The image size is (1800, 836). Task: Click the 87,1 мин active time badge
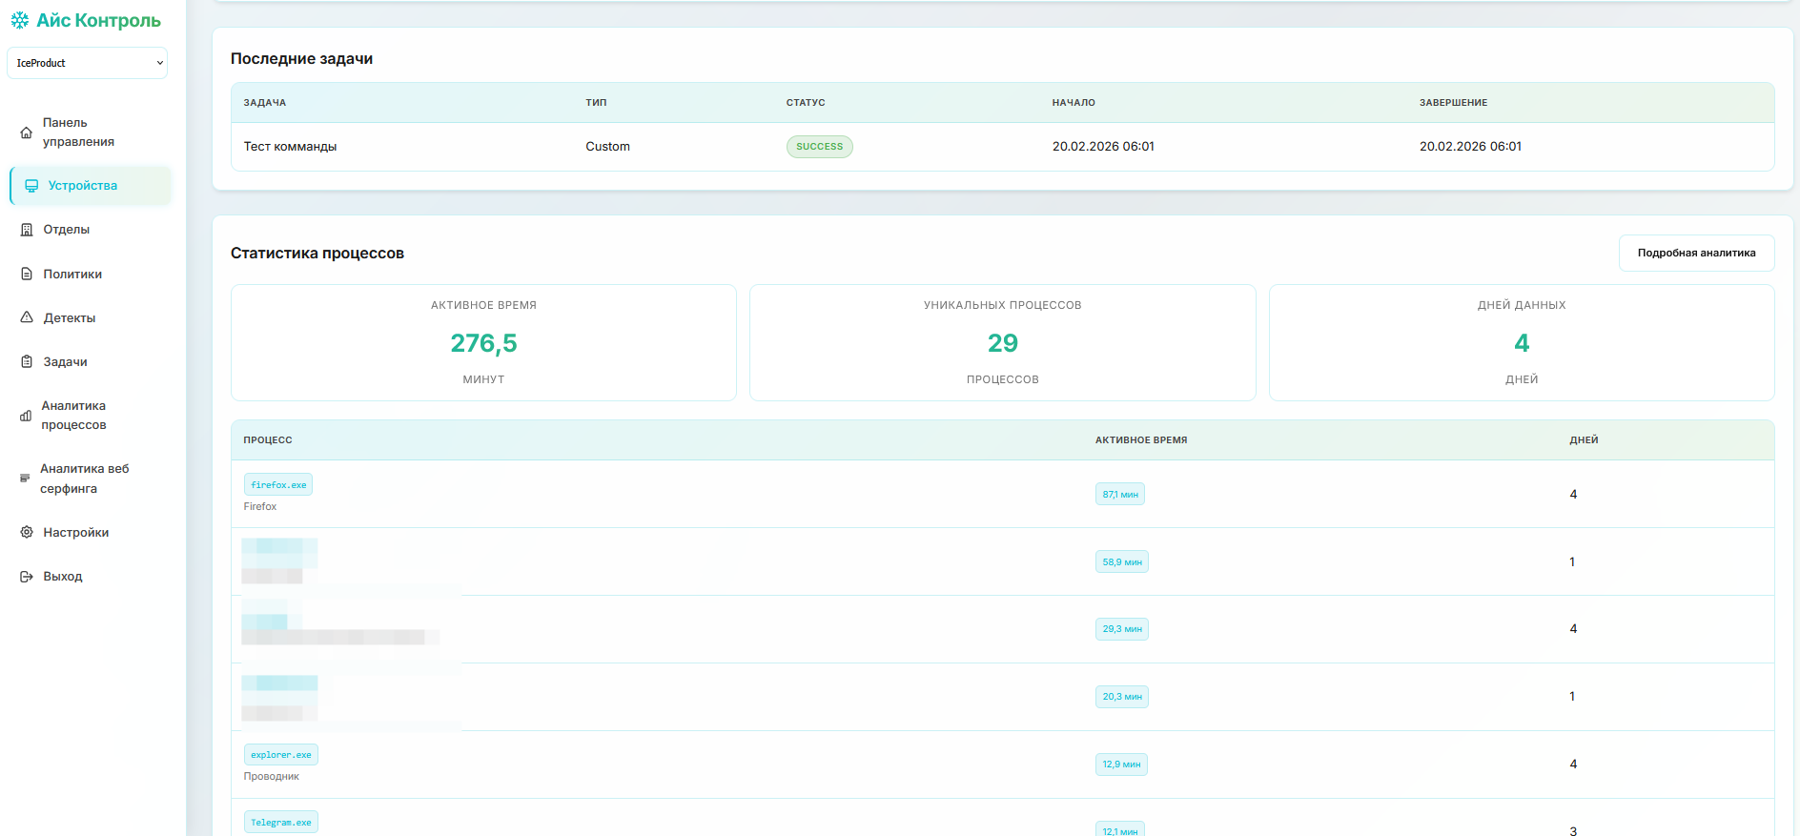pyautogui.click(x=1119, y=495)
